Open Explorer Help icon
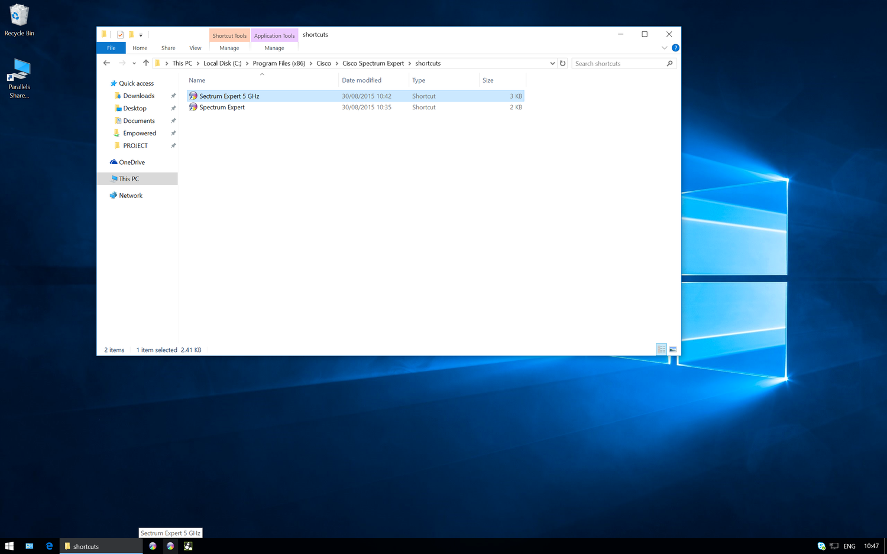 [x=675, y=48]
